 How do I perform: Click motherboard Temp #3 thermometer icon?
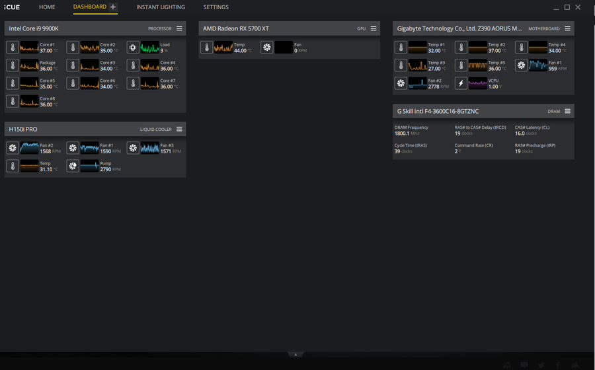tap(401, 65)
